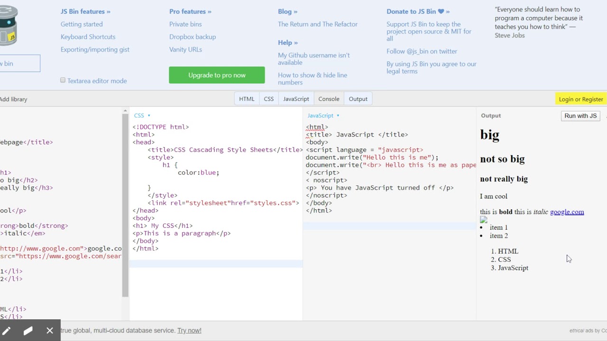Open Vanity URLs link
This screenshot has width=607, height=341.
pyautogui.click(x=185, y=49)
